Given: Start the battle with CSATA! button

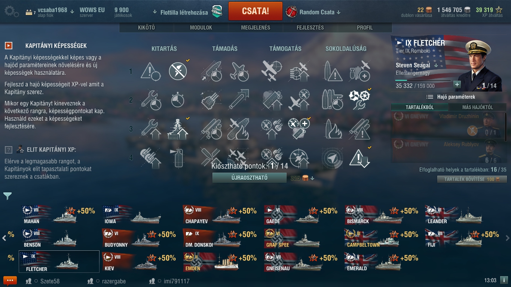Looking at the screenshot, I should pos(255,11).
